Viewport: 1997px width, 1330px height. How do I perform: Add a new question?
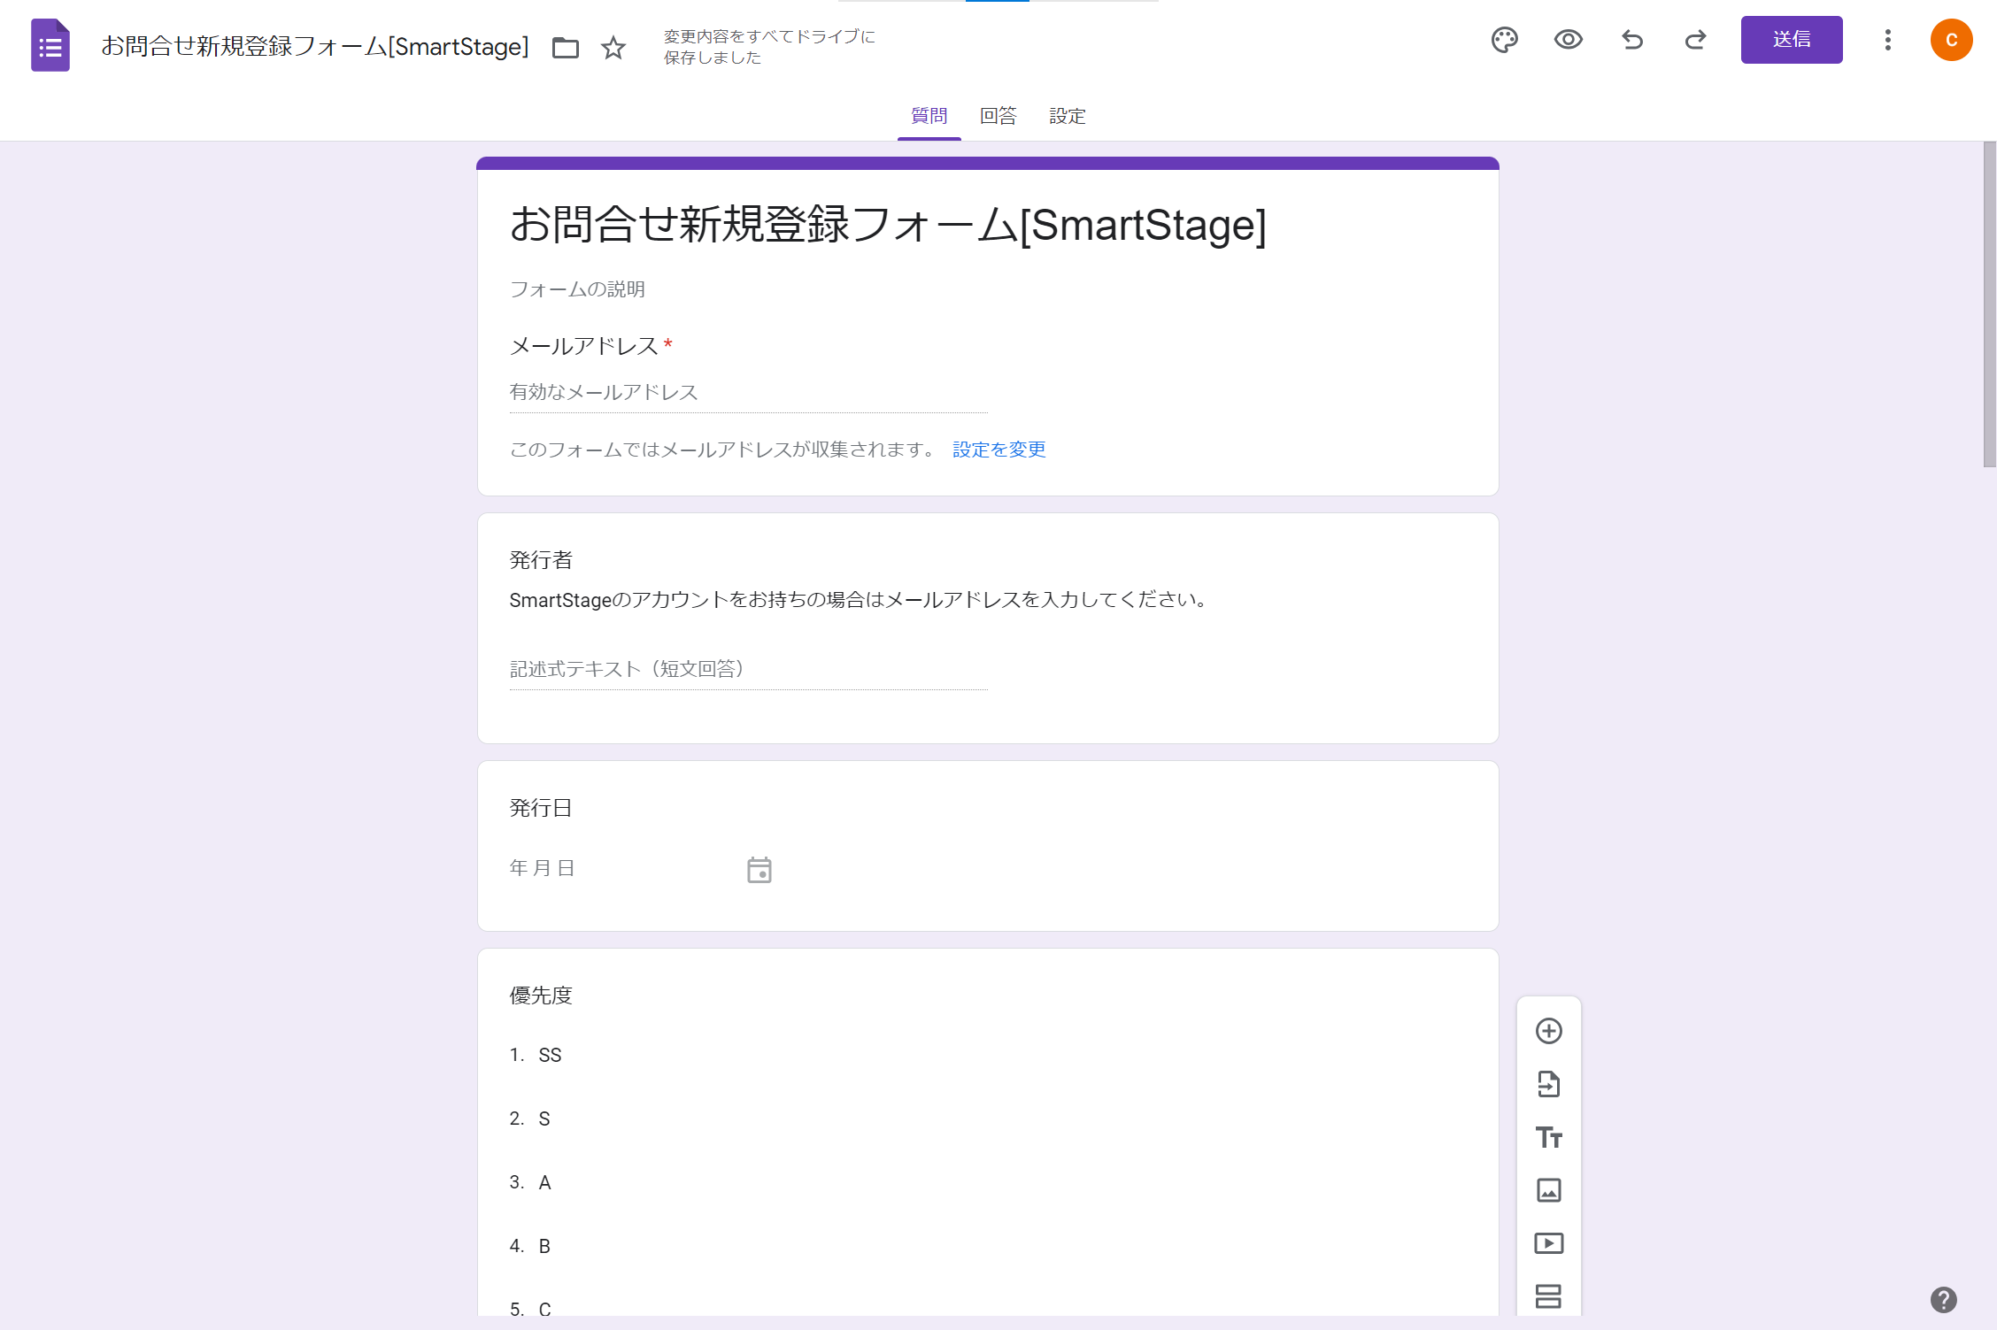click(x=1549, y=1031)
